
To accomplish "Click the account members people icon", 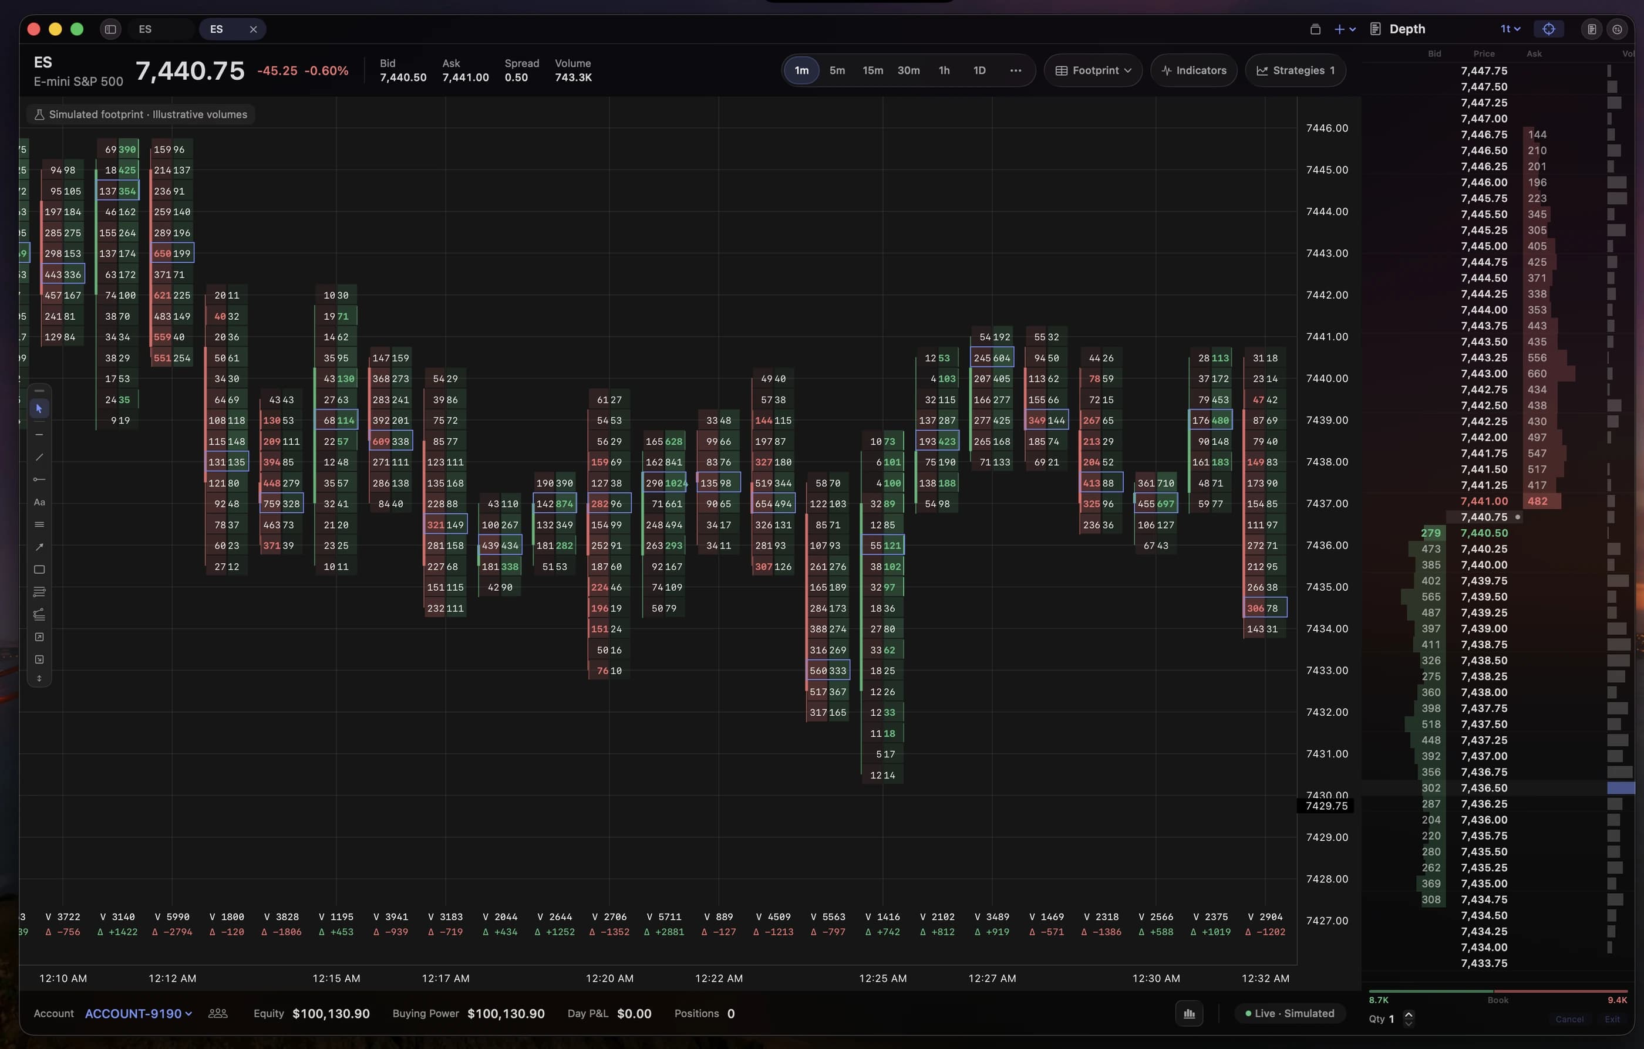I will tap(218, 1014).
